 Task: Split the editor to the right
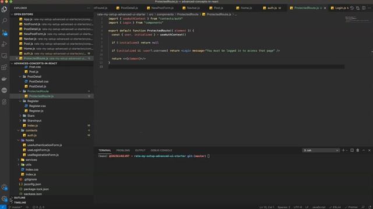tap(364, 8)
